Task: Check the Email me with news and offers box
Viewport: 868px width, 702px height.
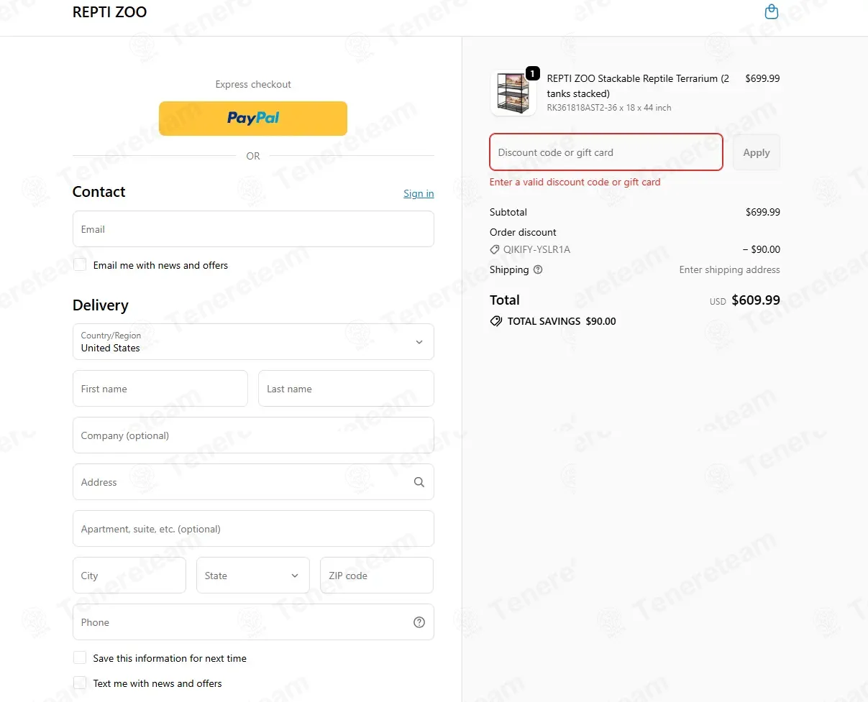Action: (x=80, y=264)
